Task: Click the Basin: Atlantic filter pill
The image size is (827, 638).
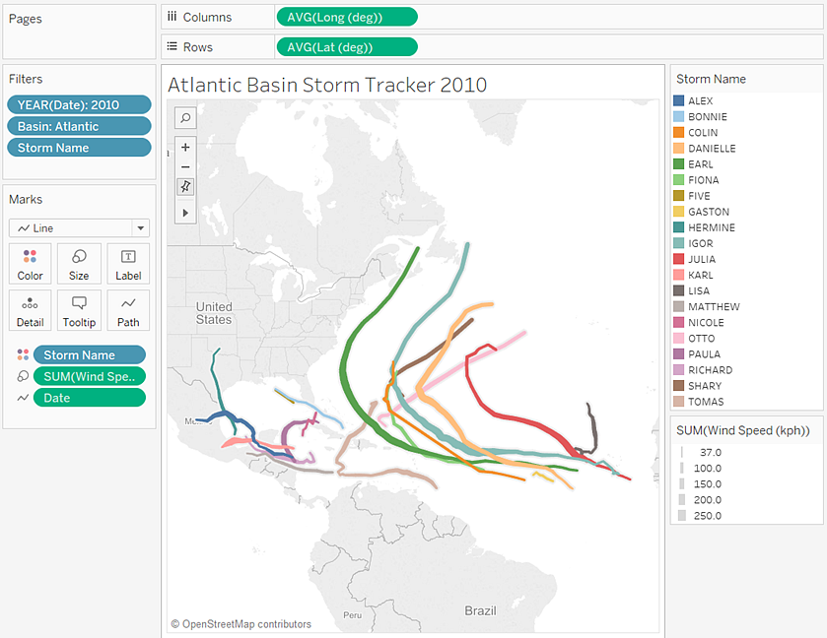Action: (79, 126)
